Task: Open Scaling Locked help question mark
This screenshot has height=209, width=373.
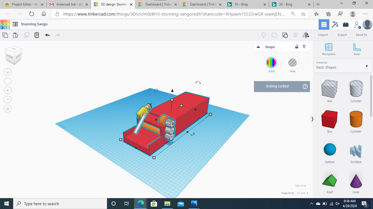Action: [x=305, y=87]
